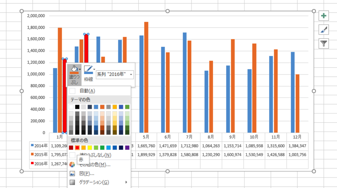Image resolution: width=337 pixels, height=188 pixels.
Task: Click data cell 1,665,760
Action: click(x=146, y=146)
